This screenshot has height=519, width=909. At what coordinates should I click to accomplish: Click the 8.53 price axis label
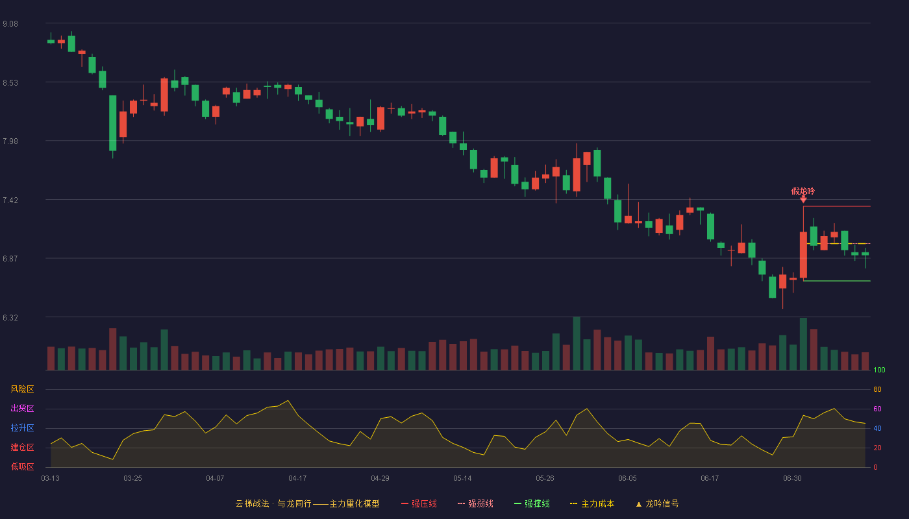coord(10,83)
